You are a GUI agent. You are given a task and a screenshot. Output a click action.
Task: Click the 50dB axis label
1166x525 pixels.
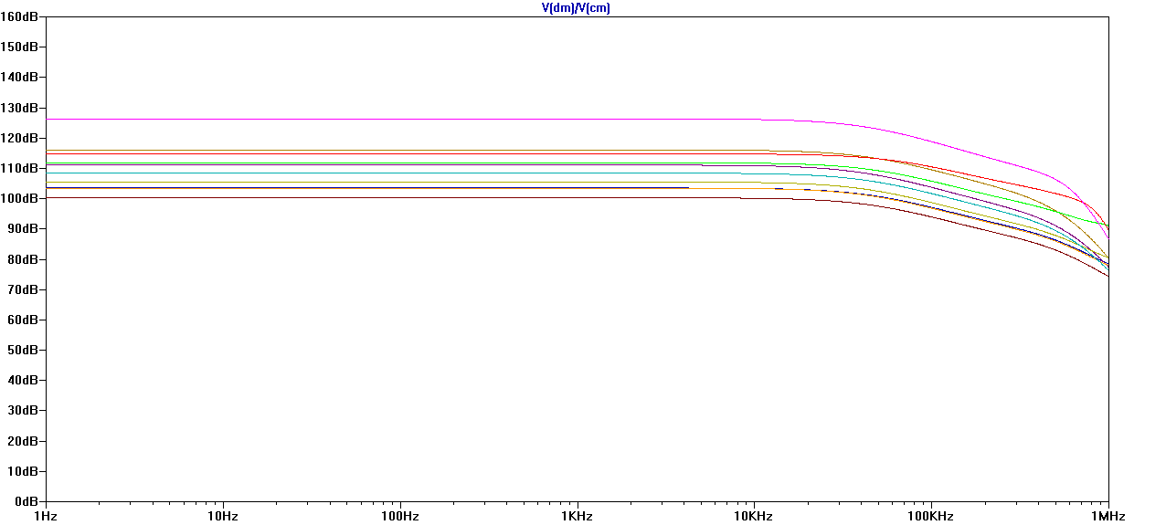pyautogui.click(x=23, y=350)
